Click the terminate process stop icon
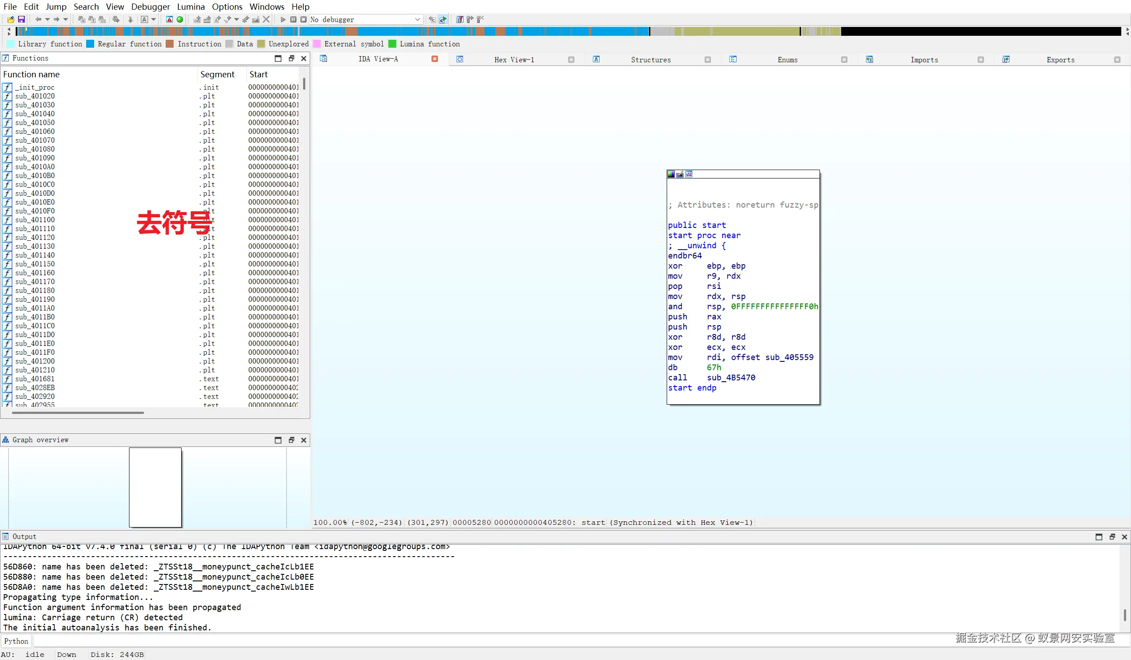The height and width of the screenshot is (660, 1131). 304,19
